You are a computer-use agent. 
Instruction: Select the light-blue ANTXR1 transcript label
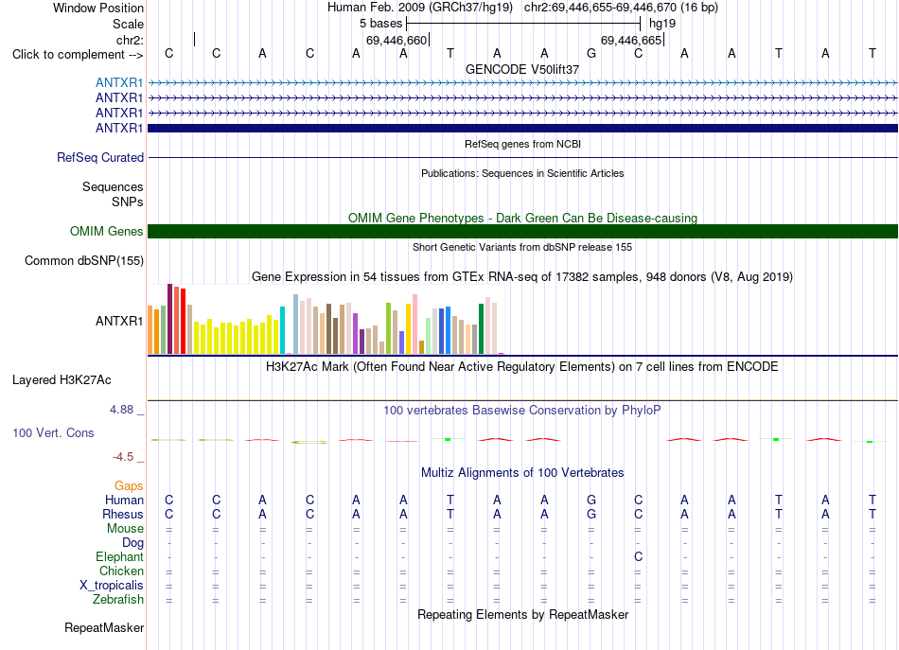[x=119, y=82]
